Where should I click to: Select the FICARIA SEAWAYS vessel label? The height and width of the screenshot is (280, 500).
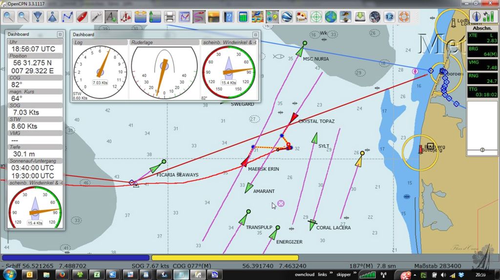[177, 175]
